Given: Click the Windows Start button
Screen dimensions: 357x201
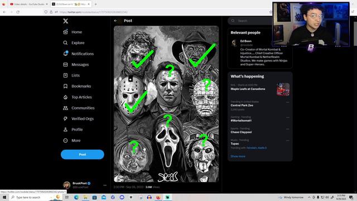Looking at the screenshot, I should (x=4, y=197).
